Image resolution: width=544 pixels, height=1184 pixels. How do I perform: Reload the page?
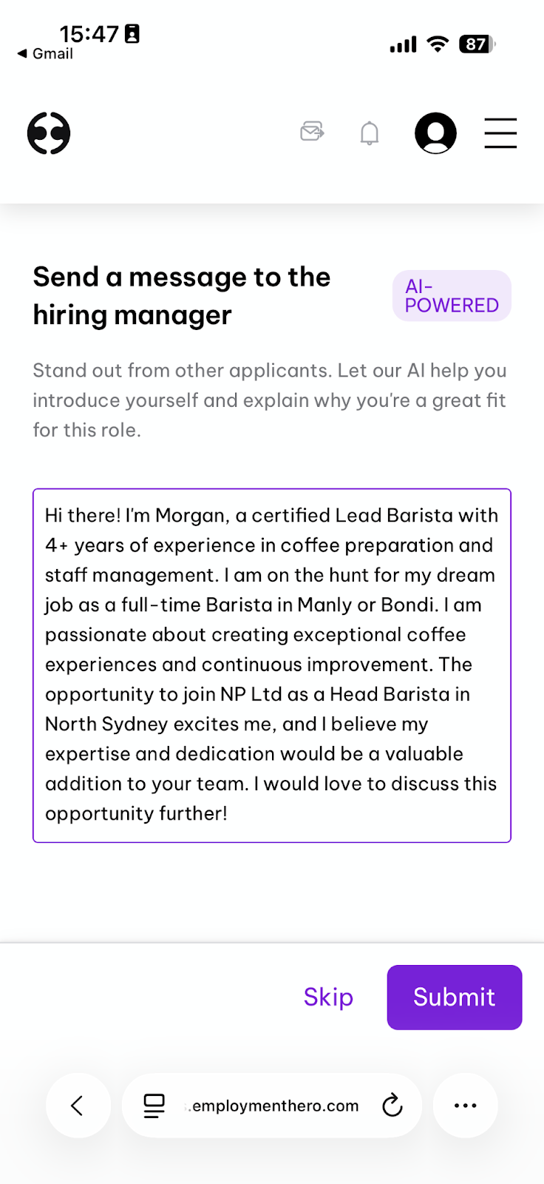pyautogui.click(x=392, y=1106)
